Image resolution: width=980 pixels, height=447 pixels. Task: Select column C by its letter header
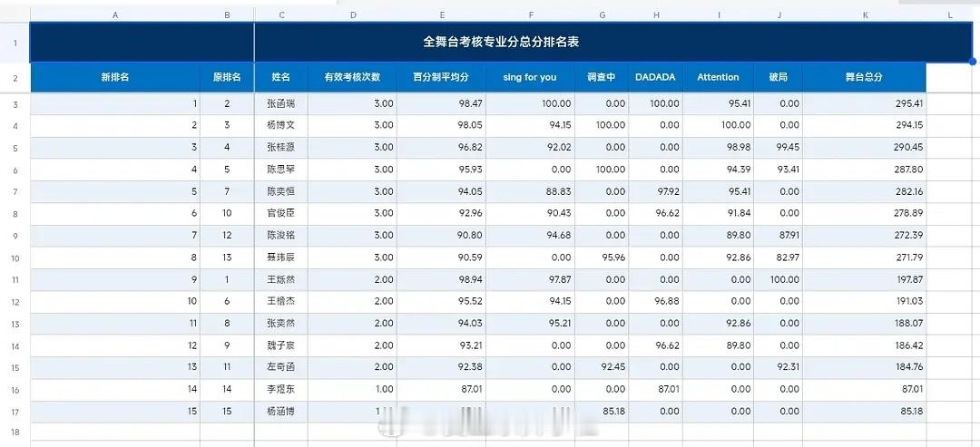point(281,15)
